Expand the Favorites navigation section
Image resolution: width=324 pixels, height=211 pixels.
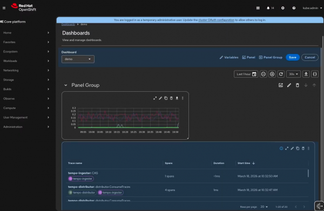(x=26, y=42)
